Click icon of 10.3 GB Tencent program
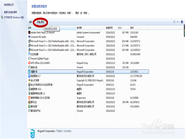Image resolution: width=185 pixels, height=139 pixels. 29,67
